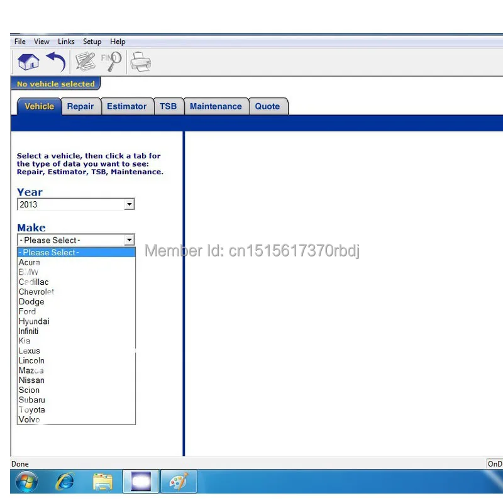Open the Setup menu
503x503 pixels.
coord(92,41)
